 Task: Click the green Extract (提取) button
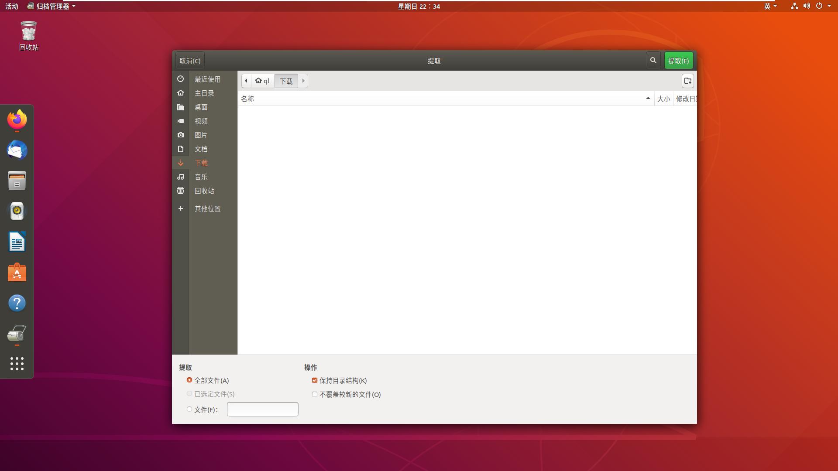[678, 61]
